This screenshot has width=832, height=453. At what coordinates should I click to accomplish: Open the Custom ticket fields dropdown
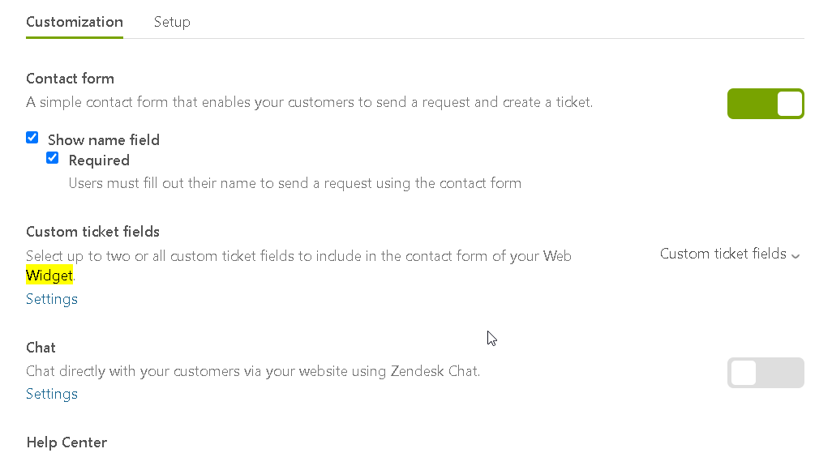tap(723, 254)
